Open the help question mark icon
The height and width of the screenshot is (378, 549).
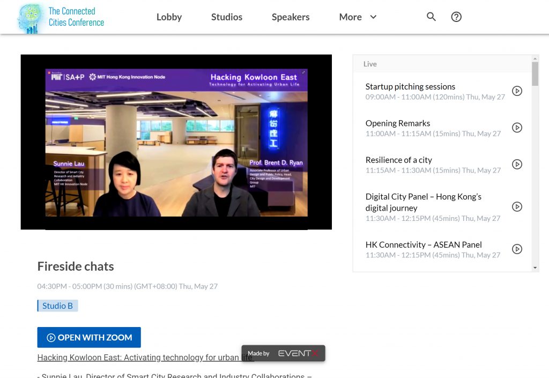point(456,17)
